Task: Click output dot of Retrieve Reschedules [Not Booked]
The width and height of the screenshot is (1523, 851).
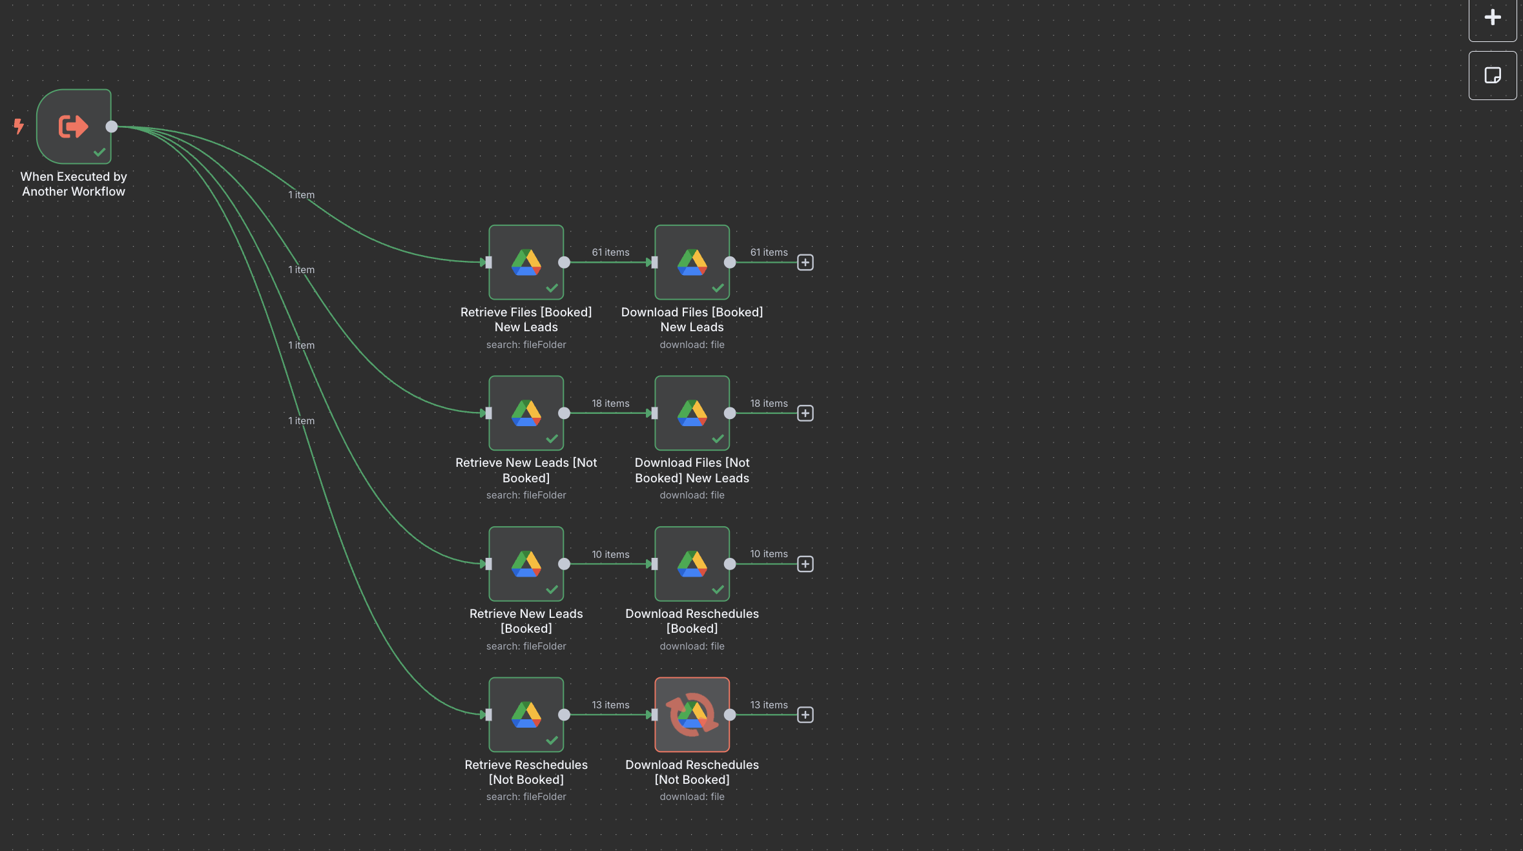Action: 564,715
